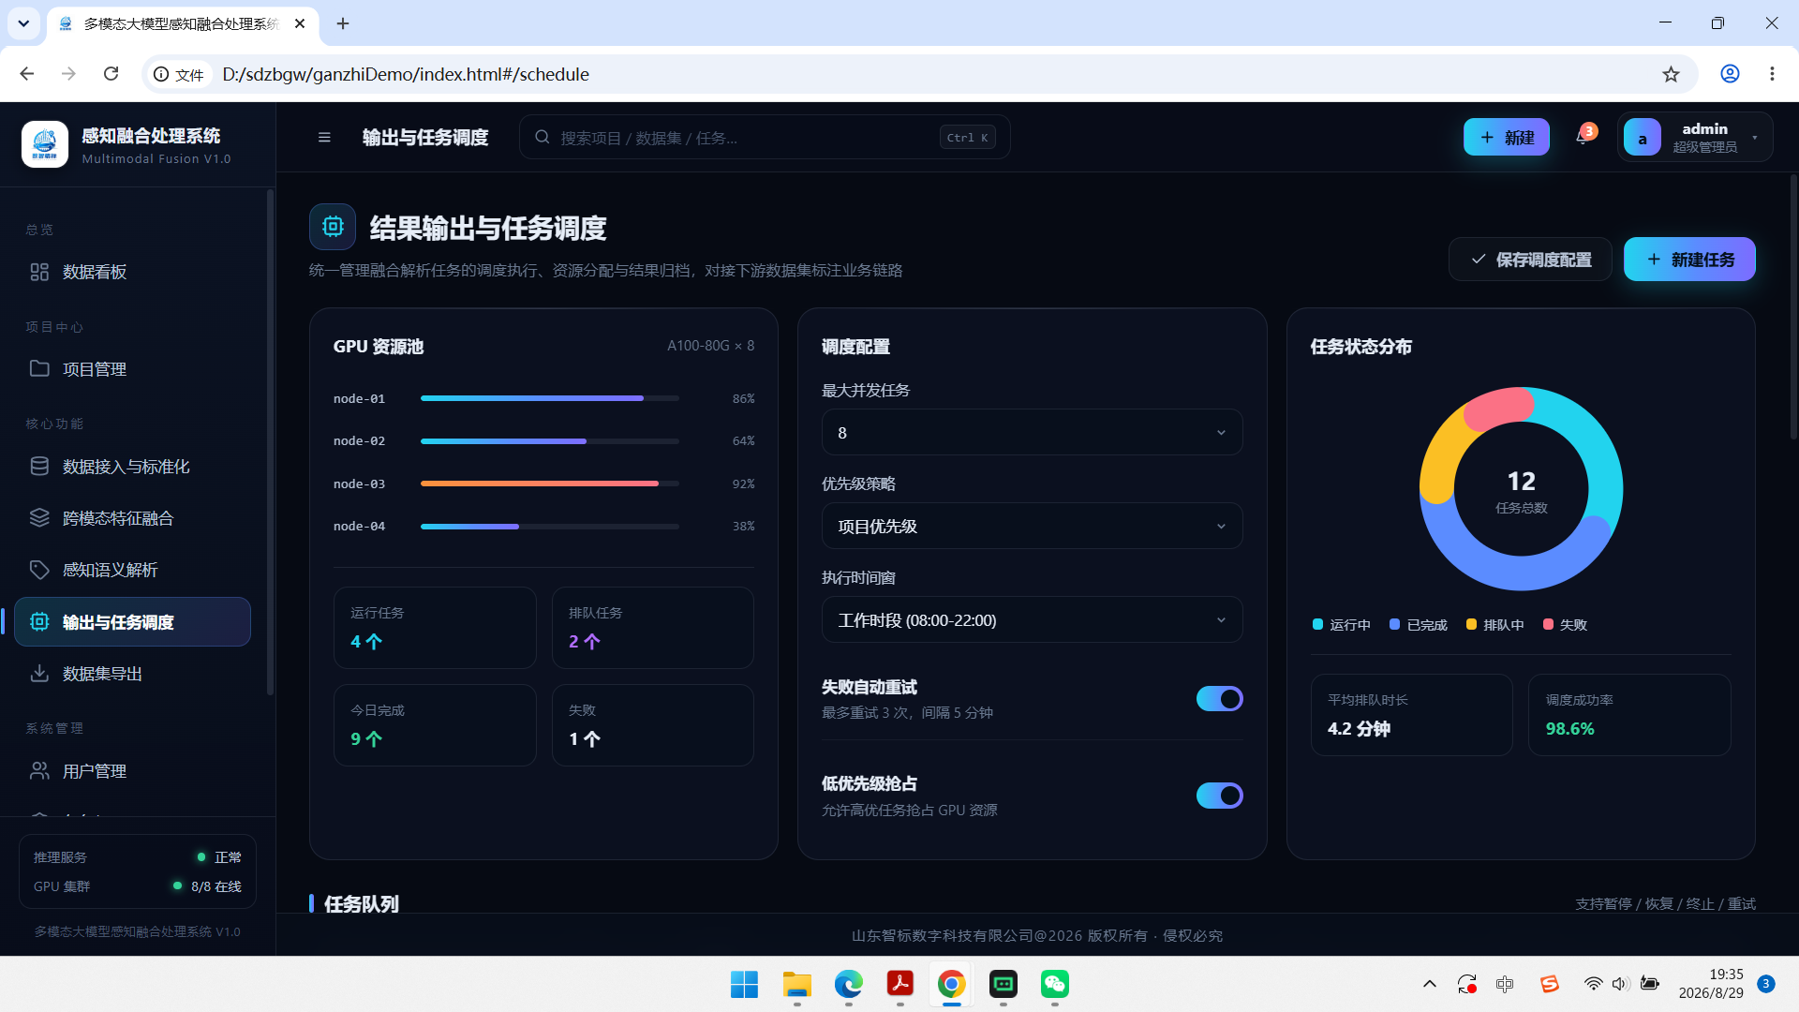Screen dimensions: 1799x1012
Task: Click the global search input field
Action: (x=765, y=138)
